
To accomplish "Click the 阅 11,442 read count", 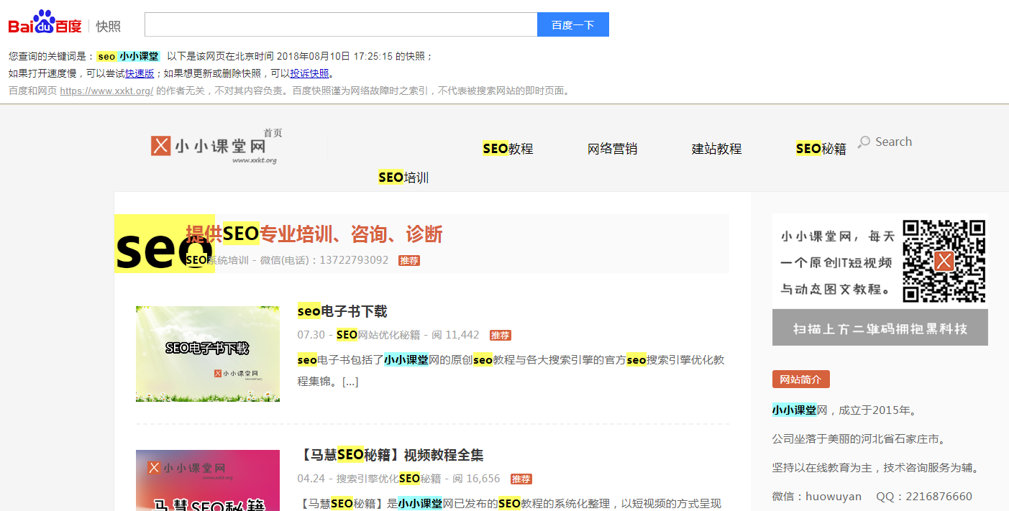I will tap(455, 335).
